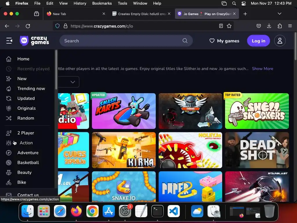Click the Home house icon in sidebar
This screenshot has width=297, height=223.
pos(9,59)
